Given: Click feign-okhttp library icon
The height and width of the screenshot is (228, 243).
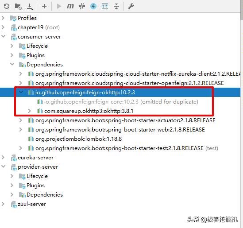Looking at the screenshot, I should [x=31, y=93].
